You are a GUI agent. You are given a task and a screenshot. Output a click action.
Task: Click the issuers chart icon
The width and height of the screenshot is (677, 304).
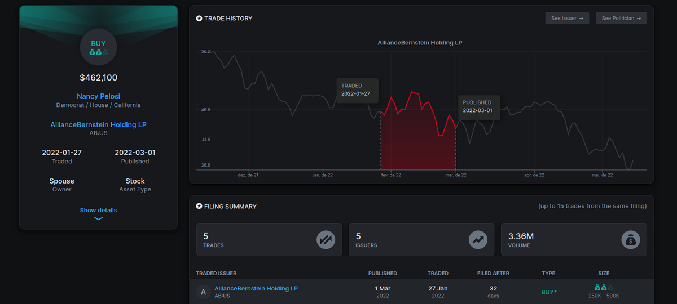pos(478,240)
